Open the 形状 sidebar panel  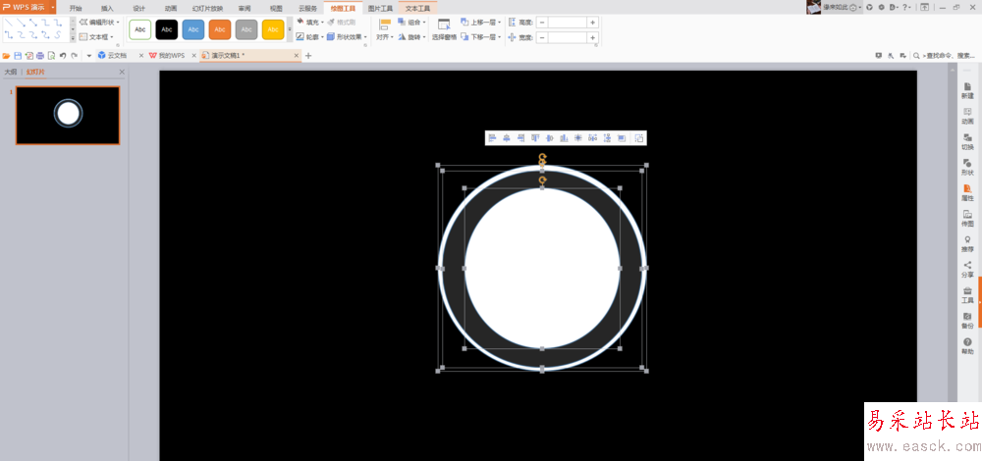[x=967, y=168]
